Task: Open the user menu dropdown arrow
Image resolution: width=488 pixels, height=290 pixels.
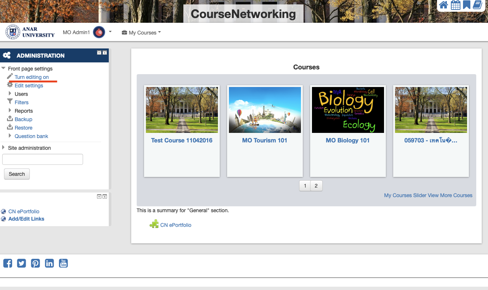Action: 110,32
